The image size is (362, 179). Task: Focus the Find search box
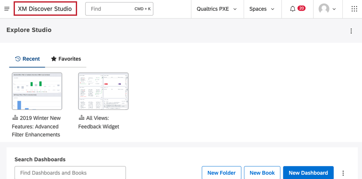(119, 9)
